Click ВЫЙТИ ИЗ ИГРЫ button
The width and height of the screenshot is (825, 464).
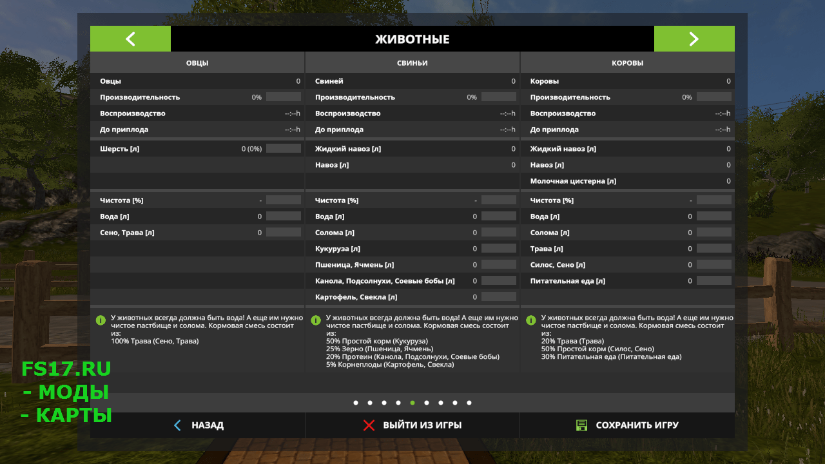point(412,425)
